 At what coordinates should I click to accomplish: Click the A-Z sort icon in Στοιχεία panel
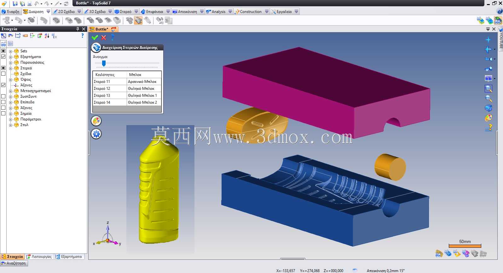(x=47, y=36)
